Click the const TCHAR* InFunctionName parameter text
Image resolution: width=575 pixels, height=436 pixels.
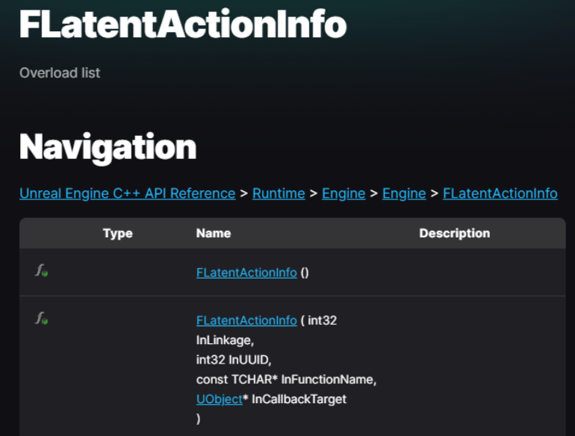pyautogui.click(x=286, y=379)
